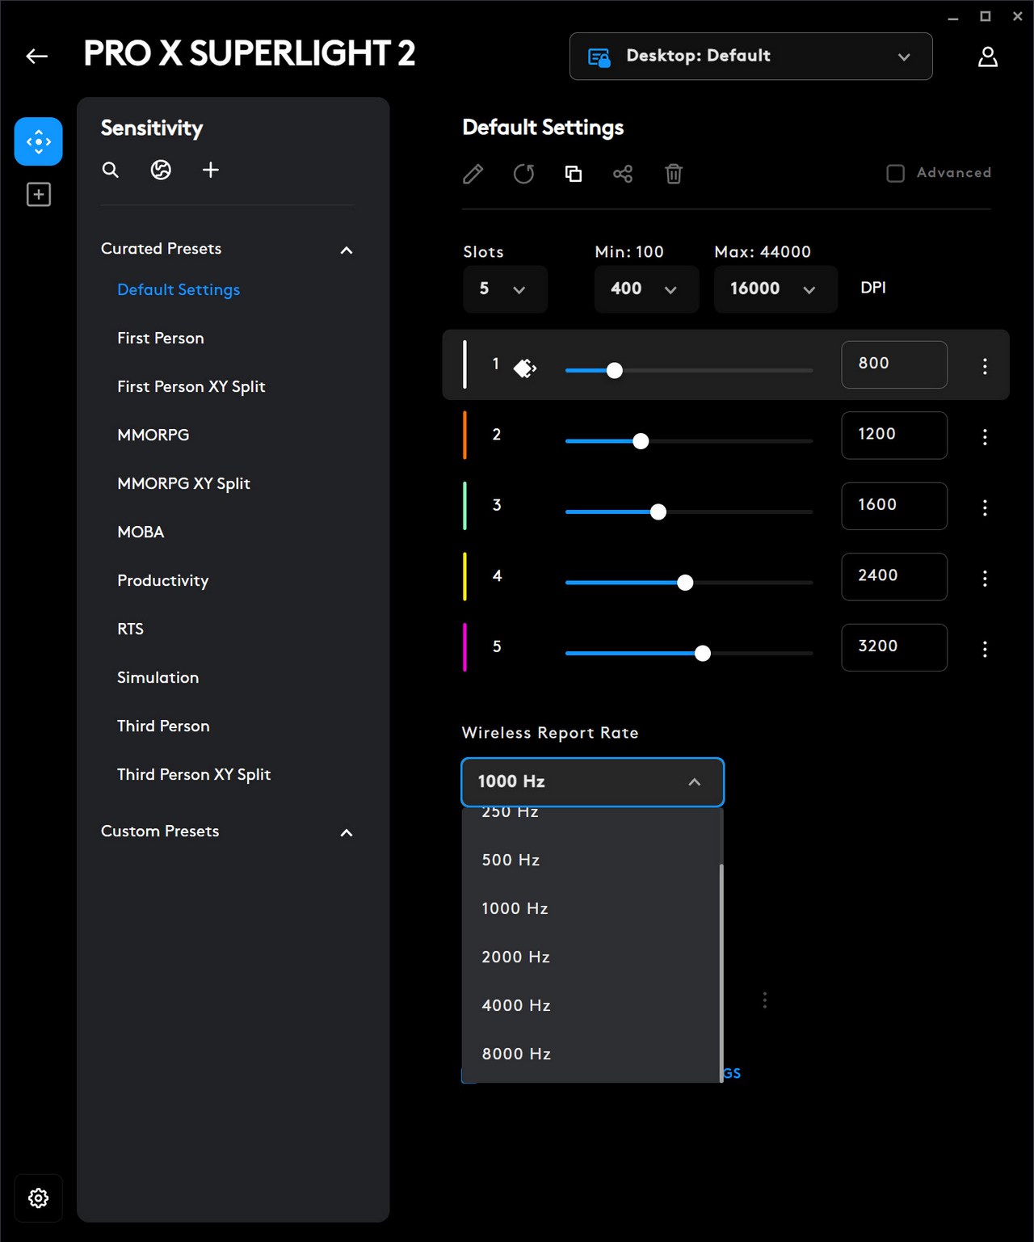The image size is (1034, 1242).
Task: Open more options for 1200 DPI slot
Action: click(x=985, y=437)
